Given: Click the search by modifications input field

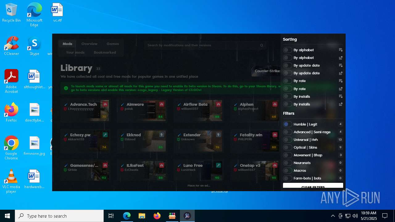Looking at the screenshot, I should click(x=205, y=45).
